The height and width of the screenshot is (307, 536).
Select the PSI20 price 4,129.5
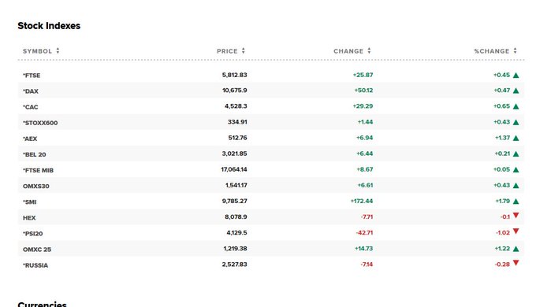(x=236, y=233)
